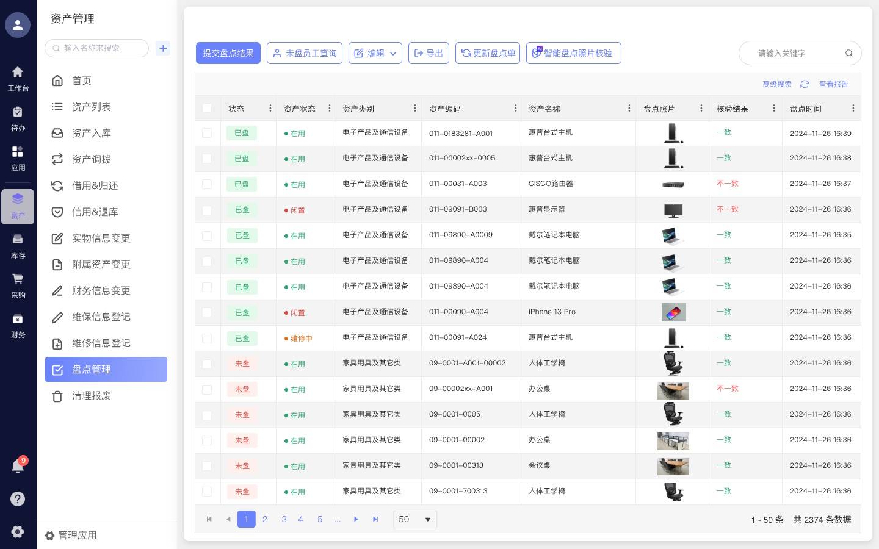Open the 查看报告 link
This screenshot has height=549, width=879.
tap(833, 84)
